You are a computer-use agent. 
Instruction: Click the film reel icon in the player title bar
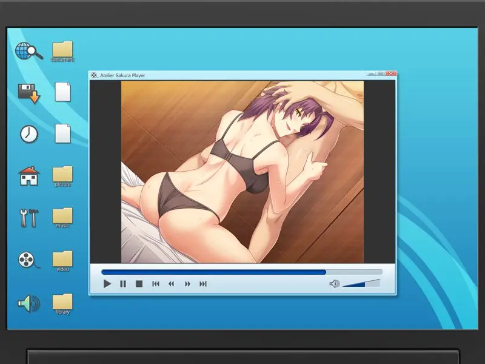[94, 75]
